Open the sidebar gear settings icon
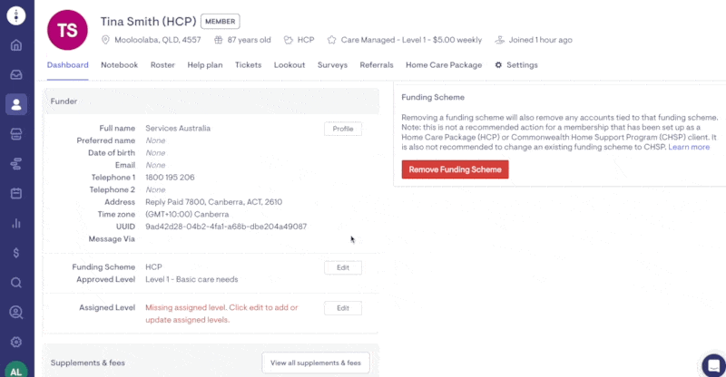Viewport: 726px width, 377px height. [16, 342]
